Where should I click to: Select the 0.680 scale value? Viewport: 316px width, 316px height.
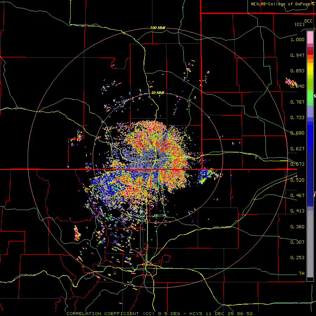tap(297, 133)
